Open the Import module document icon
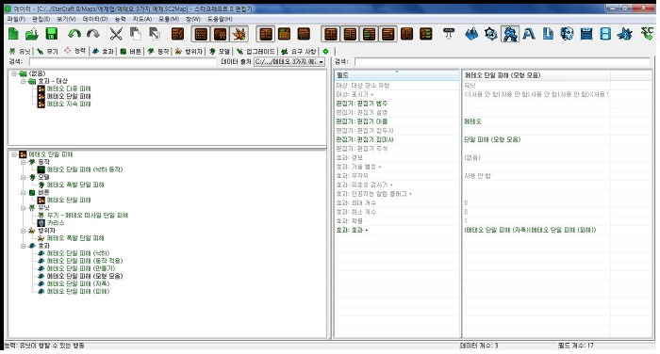The image size is (660, 354). pos(548,34)
